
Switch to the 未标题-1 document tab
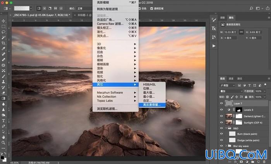tap(84, 15)
